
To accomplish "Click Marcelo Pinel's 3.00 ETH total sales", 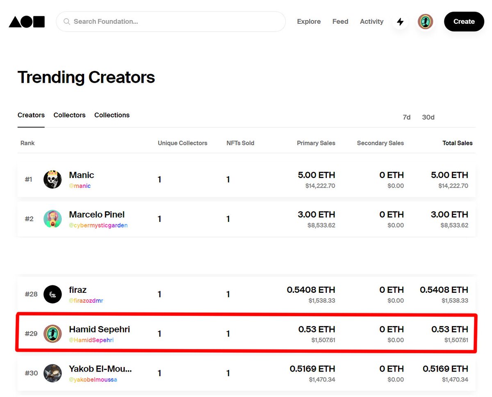I will 449,214.
